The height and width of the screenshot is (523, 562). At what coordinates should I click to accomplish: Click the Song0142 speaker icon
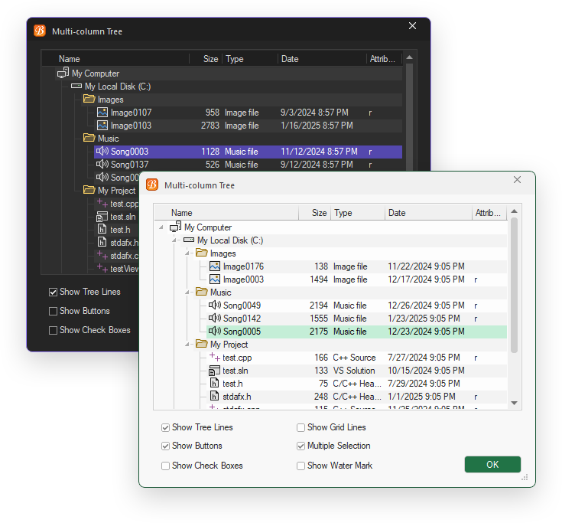click(215, 318)
